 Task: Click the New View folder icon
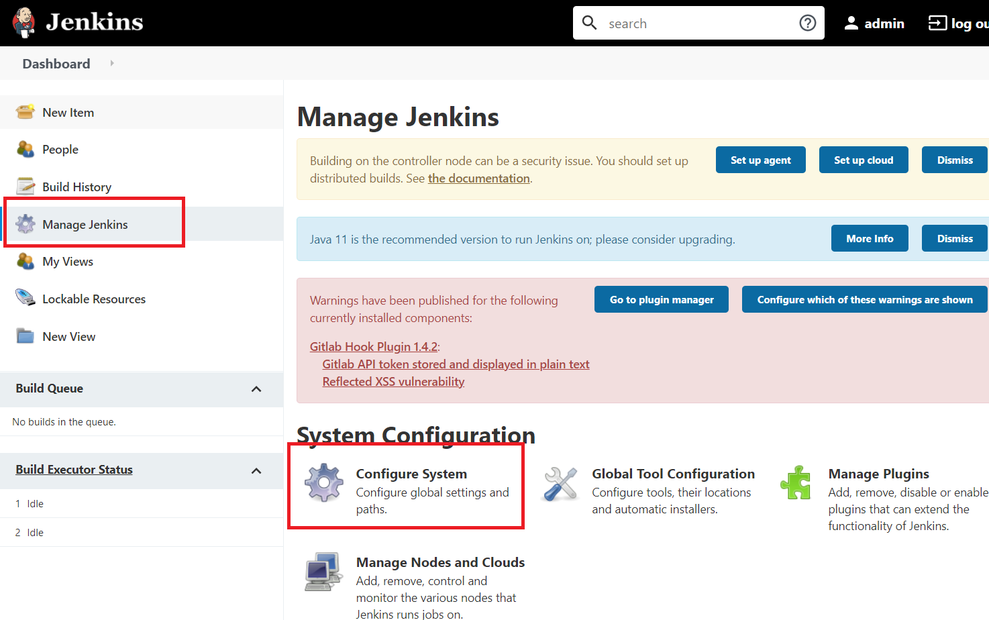[x=25, y=336]
